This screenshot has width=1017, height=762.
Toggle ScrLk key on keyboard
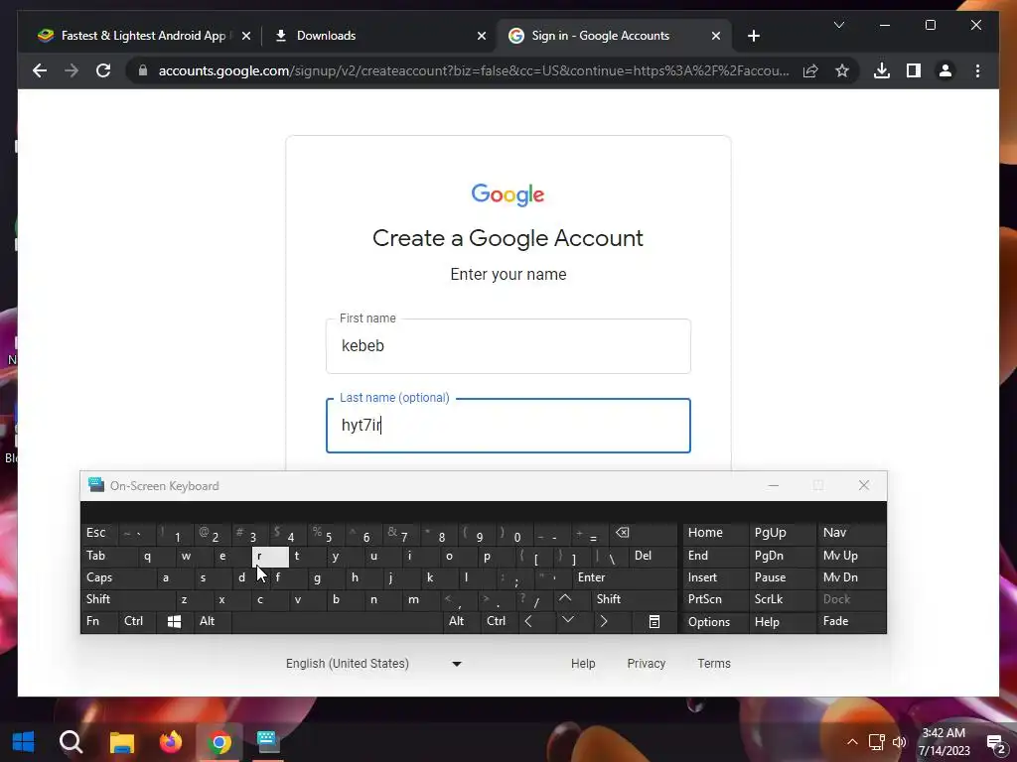tap(782, 599)
